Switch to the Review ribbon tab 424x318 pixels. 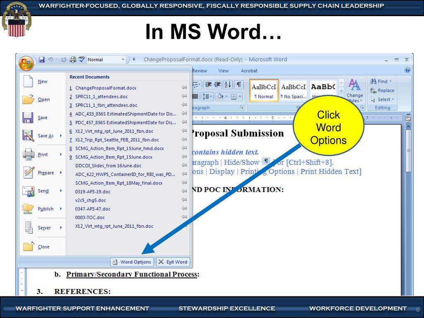click(200, 71)
